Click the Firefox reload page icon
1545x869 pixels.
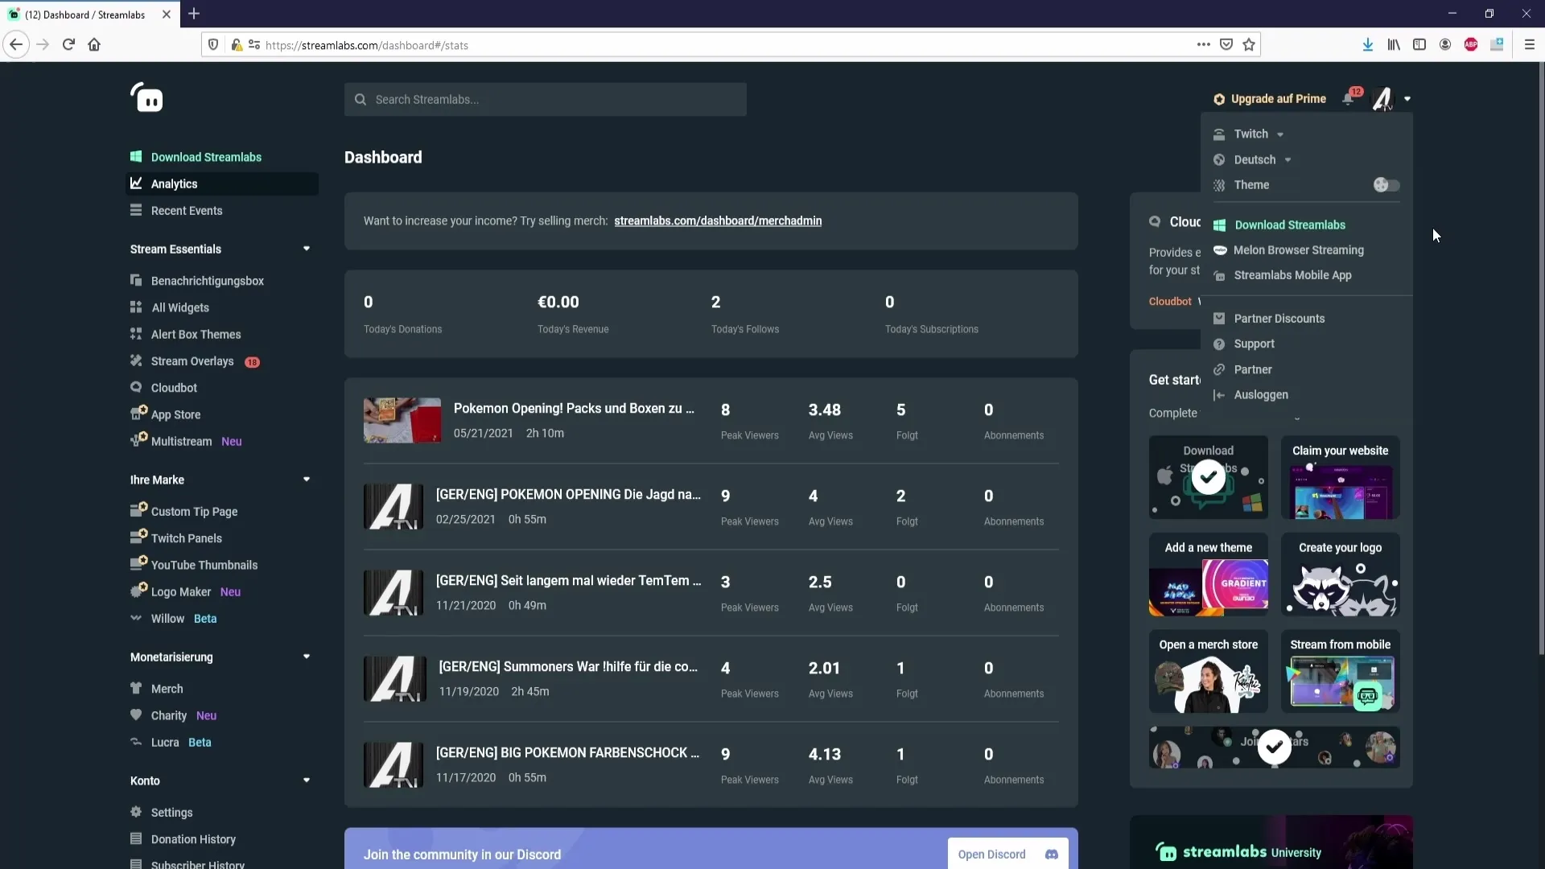click(68, 45)
